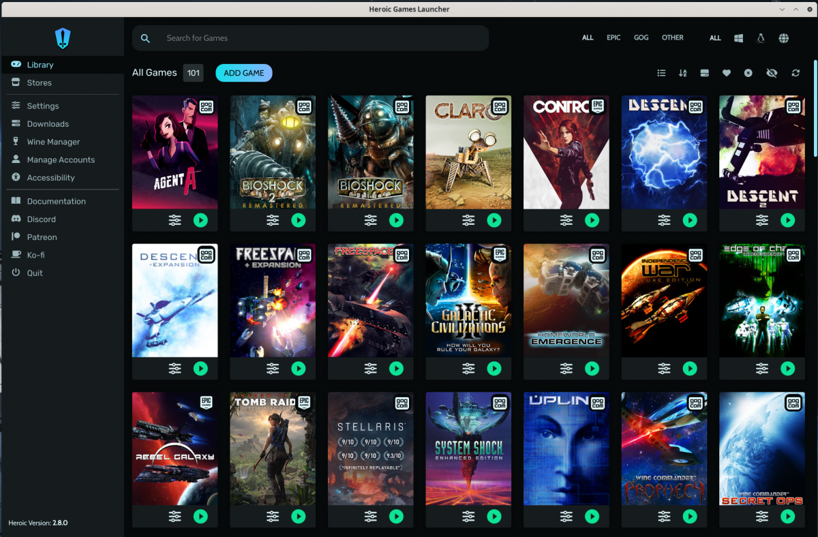Switch to the GOG store filter

pyautogui.click(x=641, y=37)
